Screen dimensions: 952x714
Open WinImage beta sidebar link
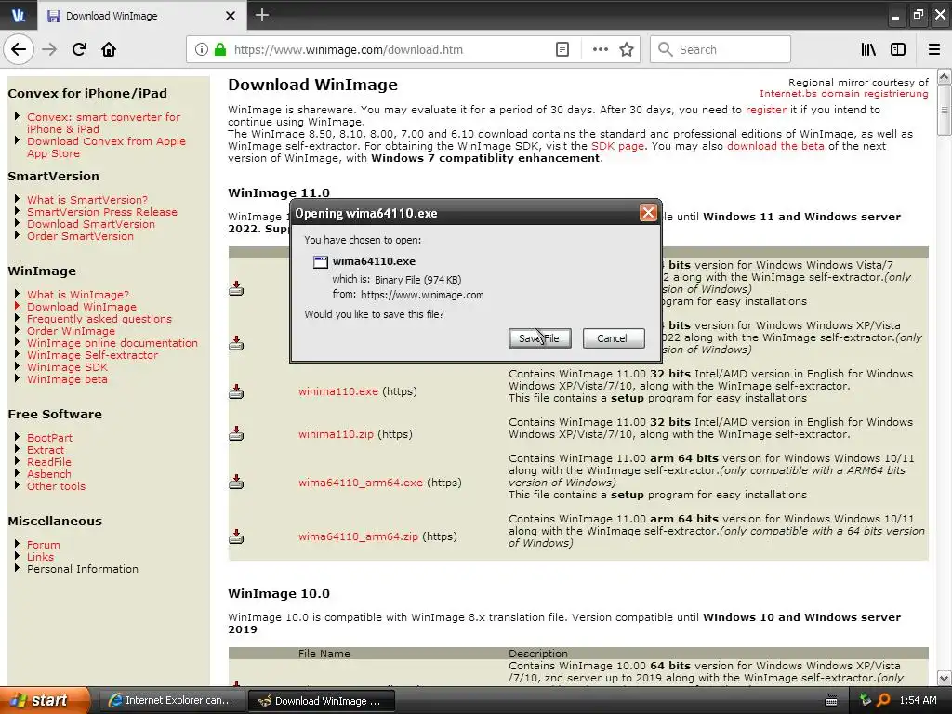(67, 379)
